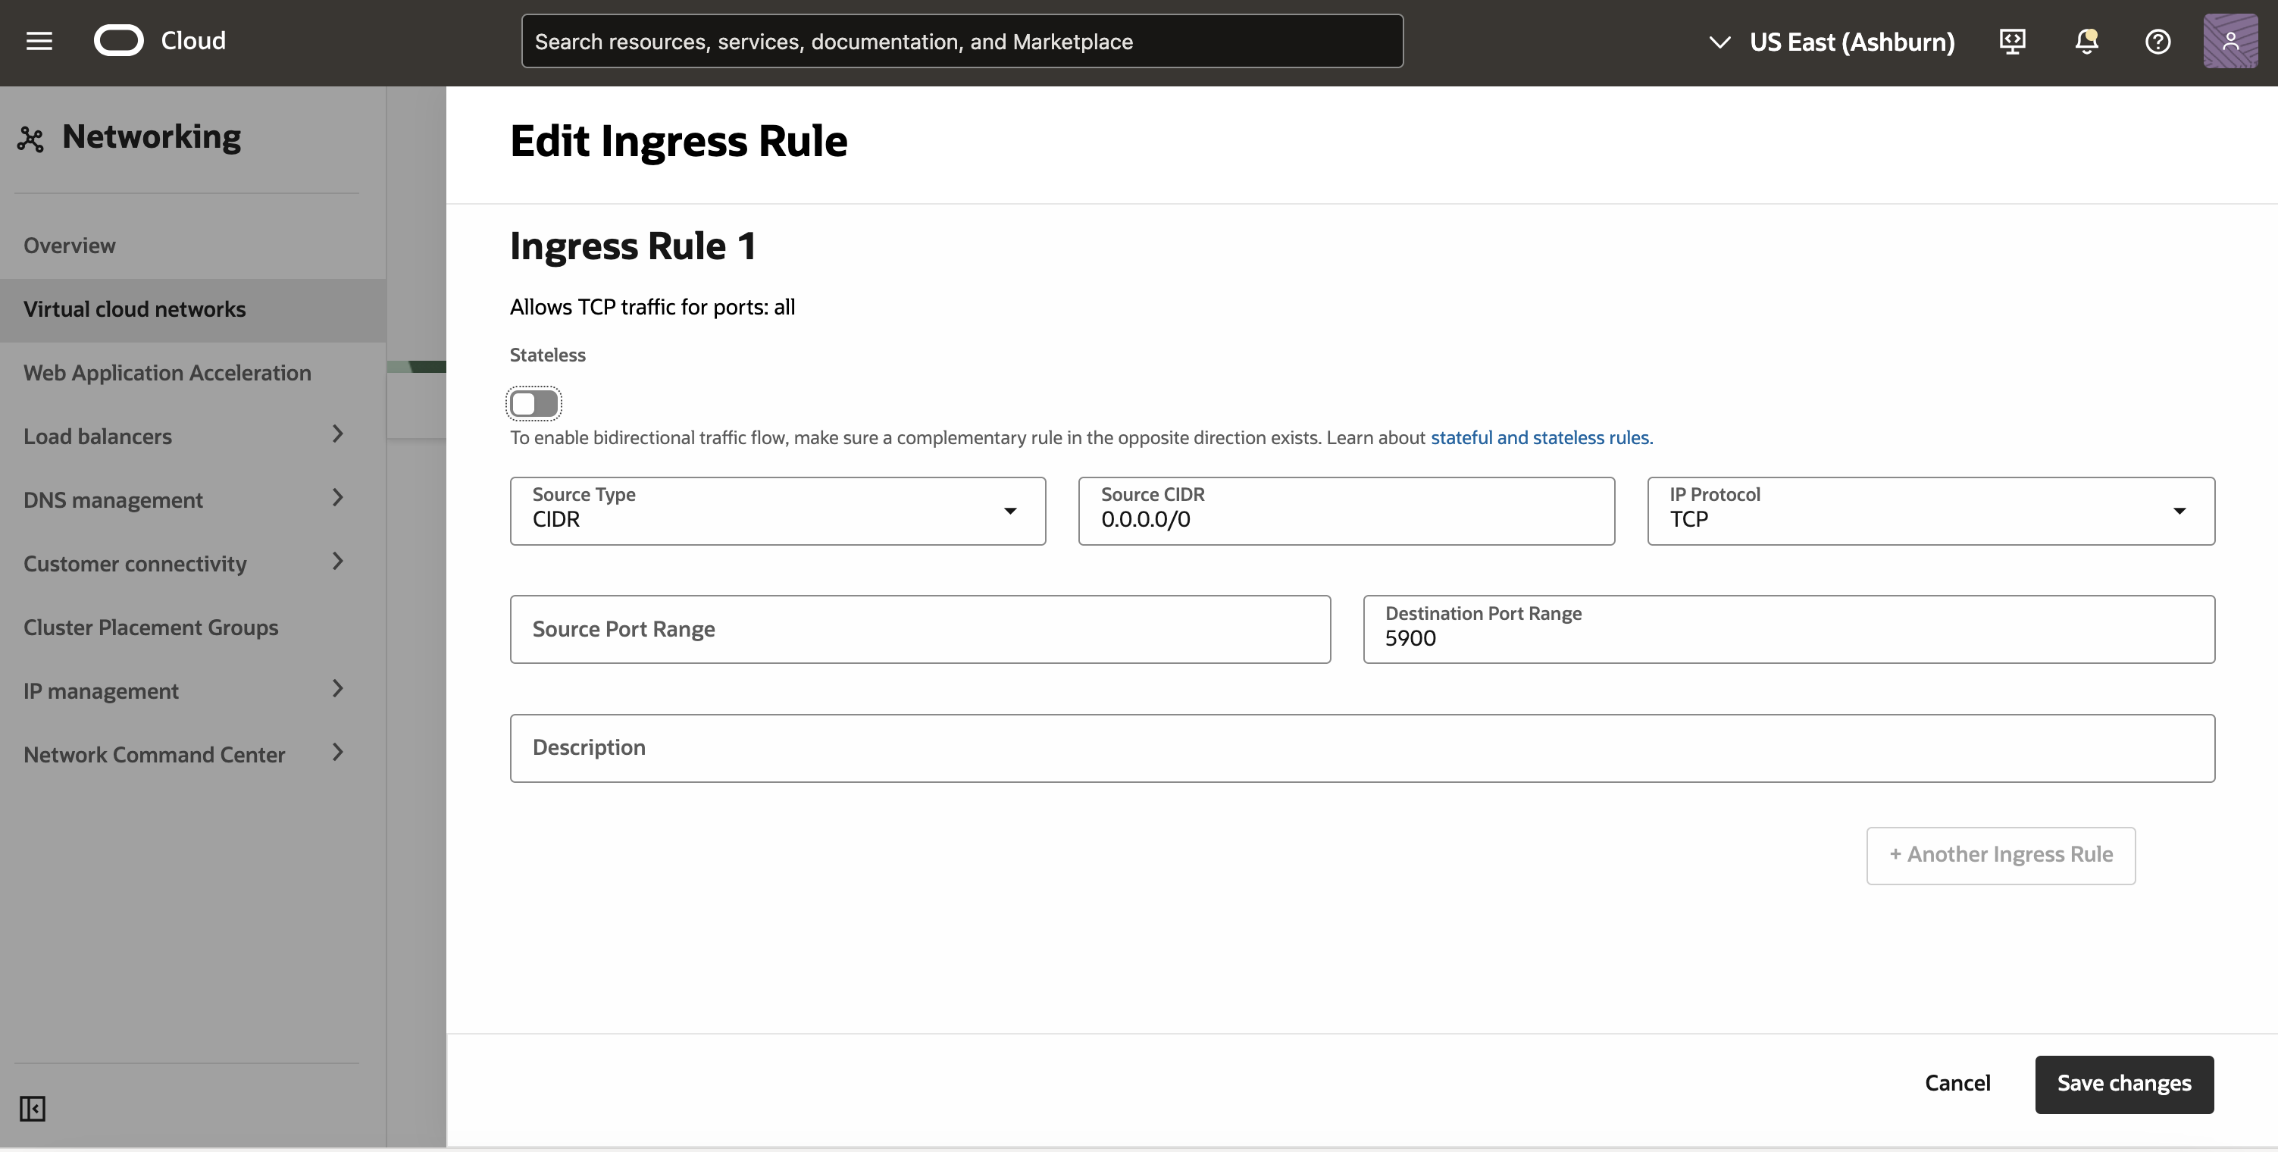
Task: Open the hamburger navigation menu
Action: pyautogui.click(x=39, y=41)
